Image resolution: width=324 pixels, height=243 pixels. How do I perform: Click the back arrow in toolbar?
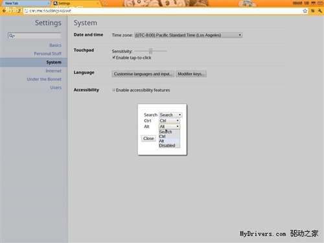tap(4, 10)
